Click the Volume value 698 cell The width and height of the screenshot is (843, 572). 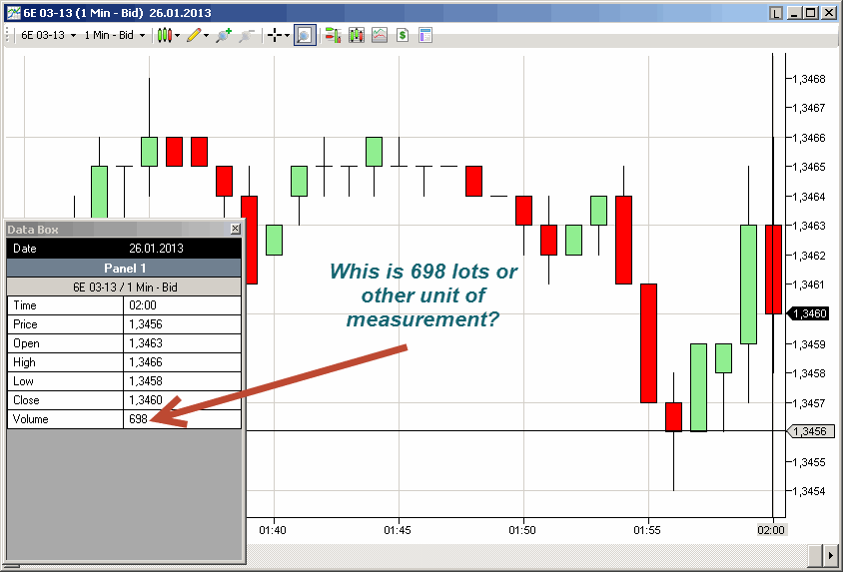[182, 419]
